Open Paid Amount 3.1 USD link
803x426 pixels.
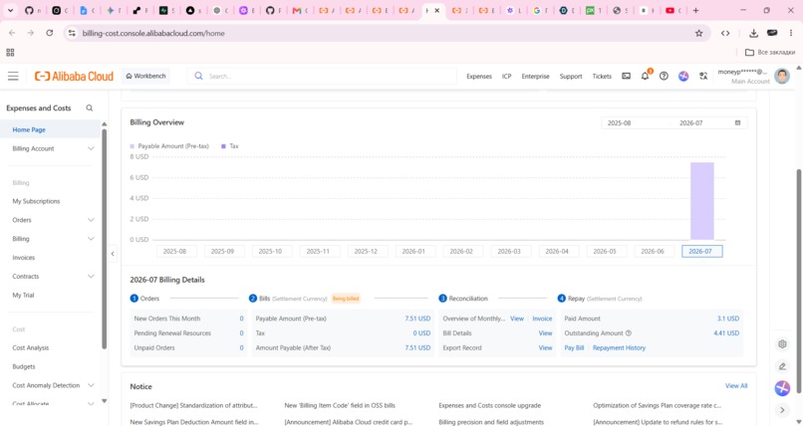(x=727, y=319)
